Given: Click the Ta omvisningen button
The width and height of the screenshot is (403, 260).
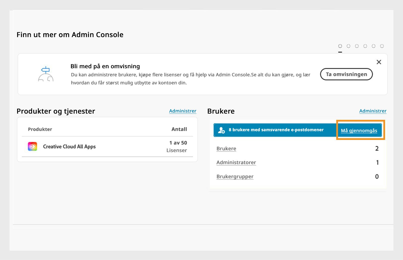Looking at the screenshot, I should (x=346, y=74).
